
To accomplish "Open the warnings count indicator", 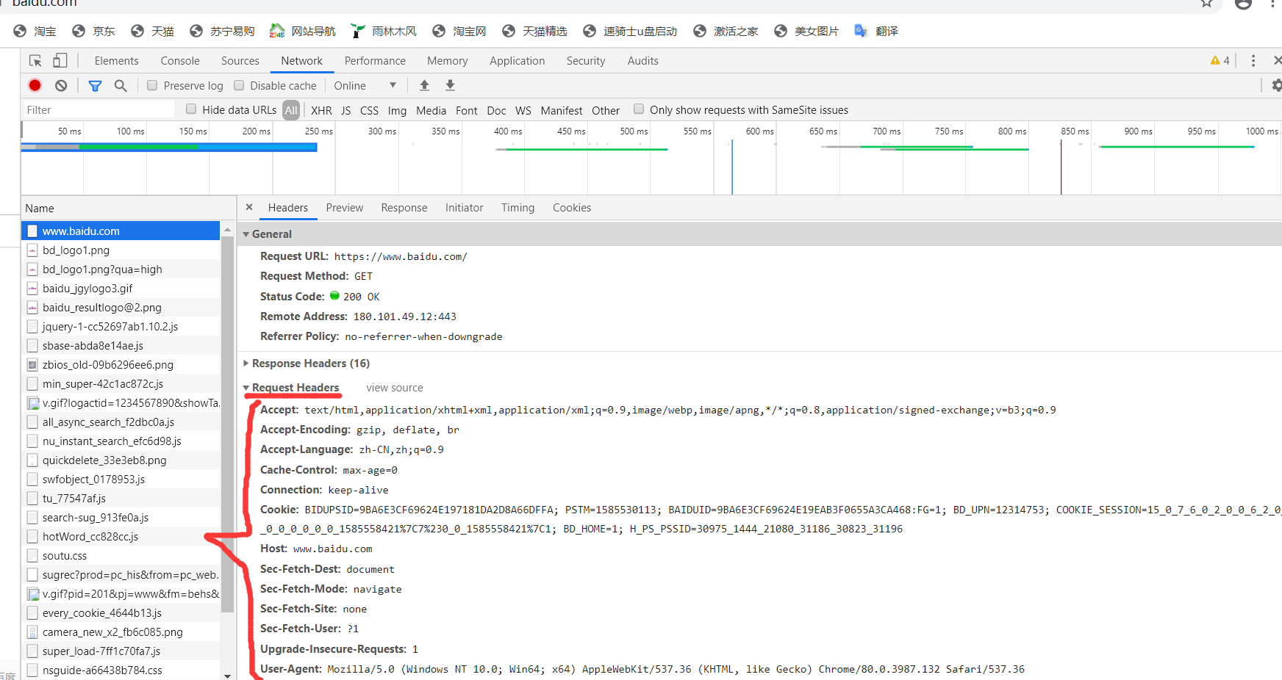I will 1220,60.
